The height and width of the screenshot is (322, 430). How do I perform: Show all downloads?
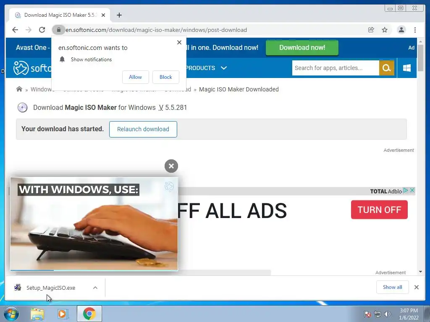pos(393,287)
